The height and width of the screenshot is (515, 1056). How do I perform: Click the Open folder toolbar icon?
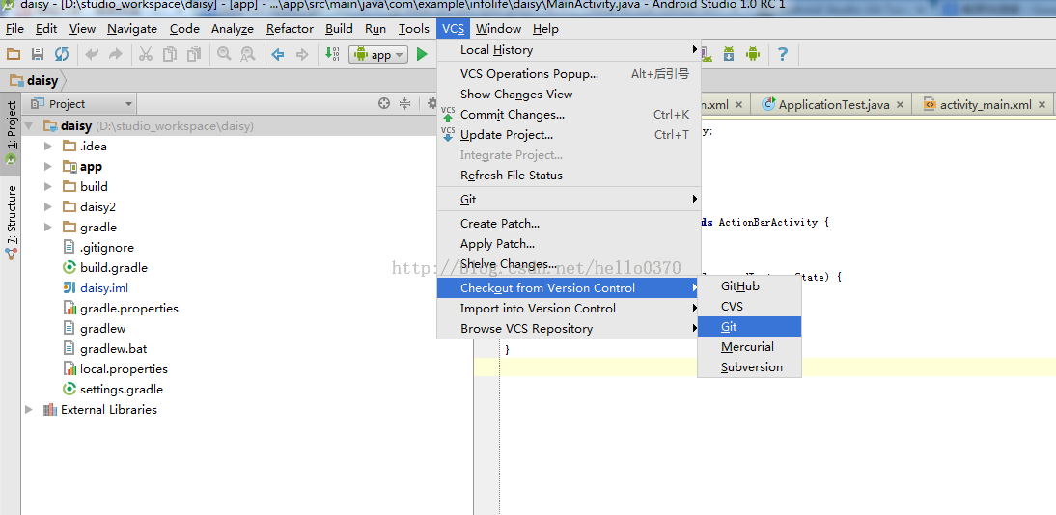[x=14, y=55]
